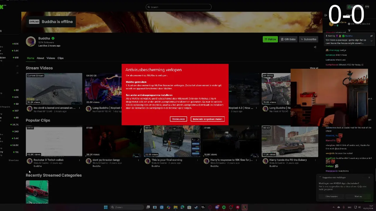376x211 pixels.
Task: Click the Stream Videos heading
Action: [39, 68]
